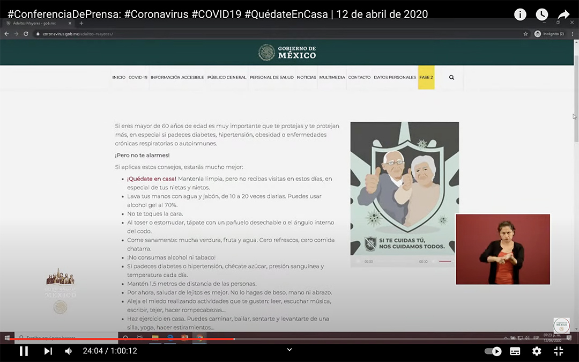Open the video info card icon
The height and width of the screenshot is (362, 579).
[x=520, y=14]
